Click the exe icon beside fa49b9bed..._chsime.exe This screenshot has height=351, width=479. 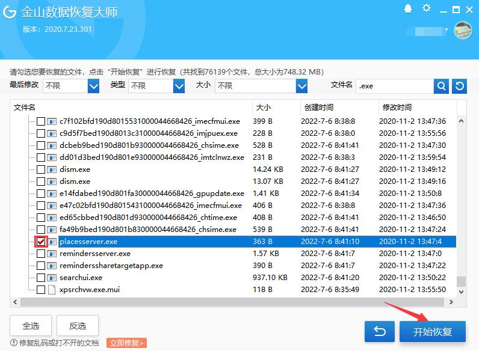(52, 230)
